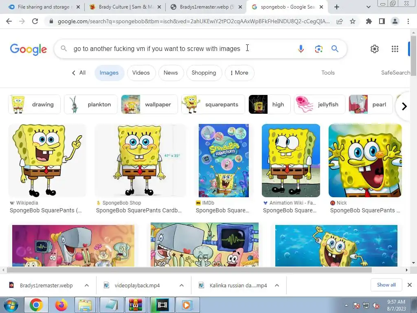Filter by the plankton chip
417x313 pixels.
(90, 104)
